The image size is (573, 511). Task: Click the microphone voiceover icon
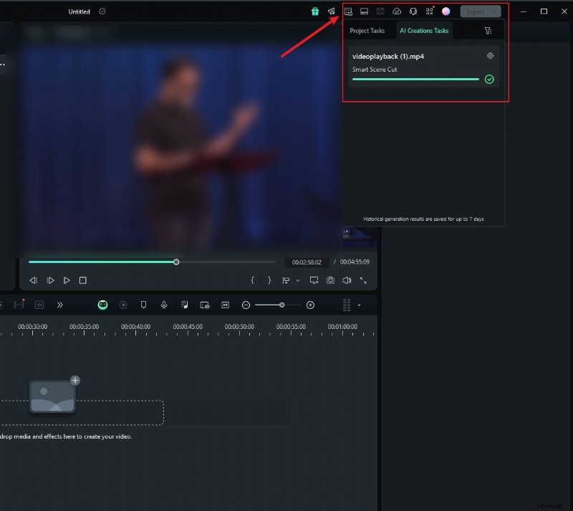pos(164,305)
